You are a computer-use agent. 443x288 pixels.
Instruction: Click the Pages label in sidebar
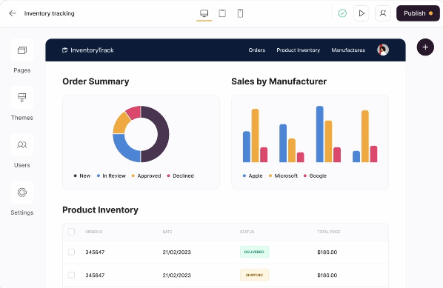(x=22, y=70)
